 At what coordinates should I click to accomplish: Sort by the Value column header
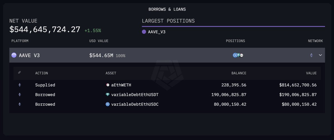click(311, 73)
